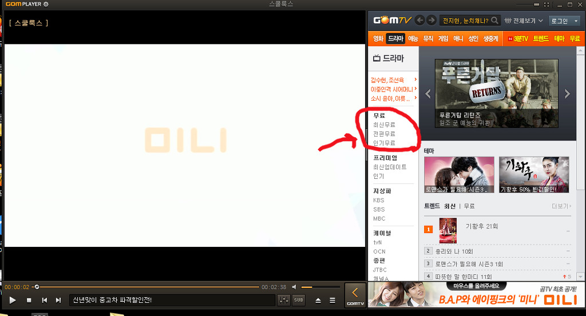
Task: Open the playlist menu icon
Action: [x=332, y=301]
